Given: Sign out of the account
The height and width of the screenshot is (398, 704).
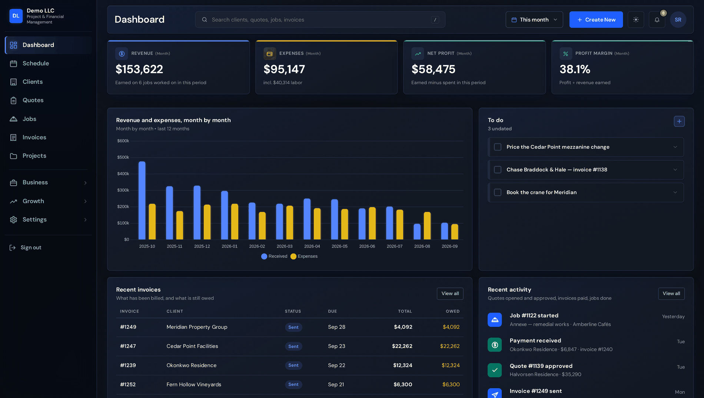Looking at the screenshot, I should tap(31, 248).
